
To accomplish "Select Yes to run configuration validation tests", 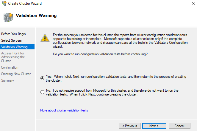I will pos(42,78).
